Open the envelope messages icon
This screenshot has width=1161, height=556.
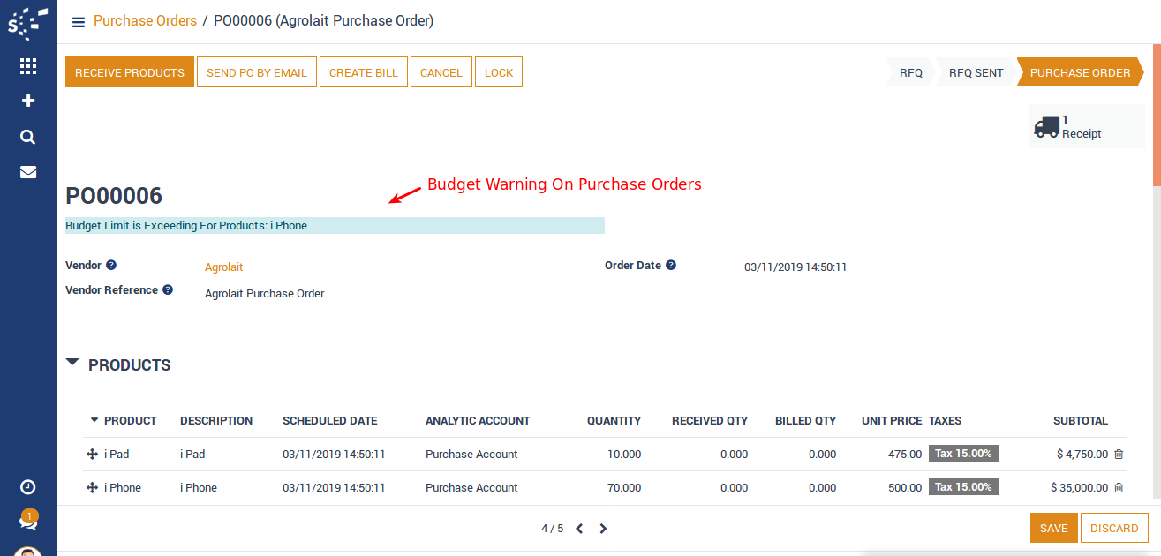point(27,172)
